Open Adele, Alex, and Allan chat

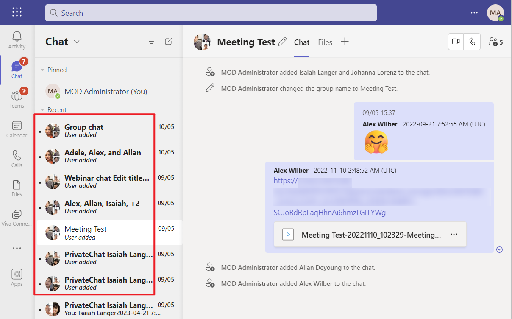point(109,156)
